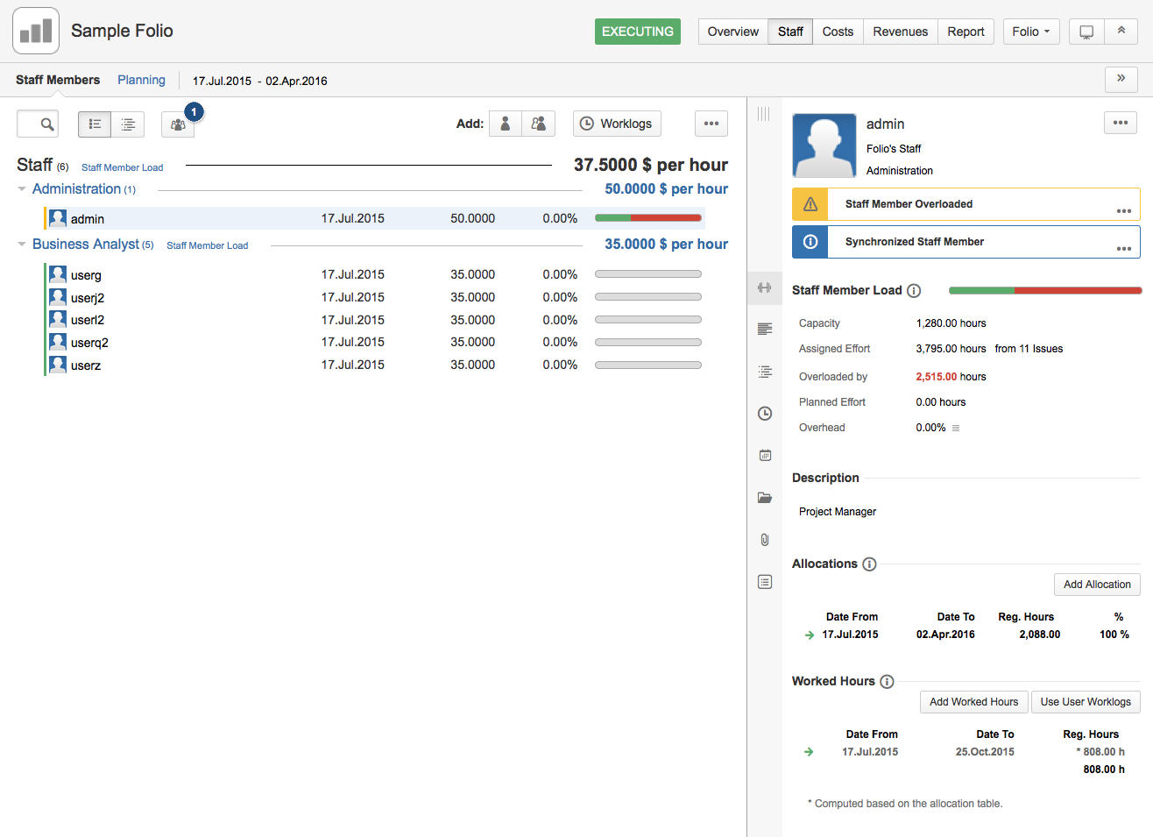Collapse the Administration group
This screenshot has height=837, width=1153.
22,189
